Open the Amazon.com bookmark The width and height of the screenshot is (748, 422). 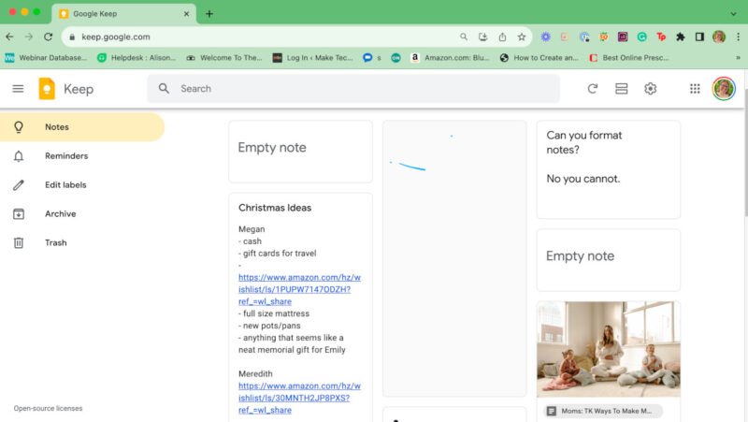450,58
